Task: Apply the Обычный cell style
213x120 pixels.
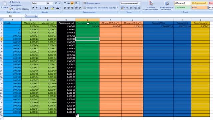Action: (183, 3)
